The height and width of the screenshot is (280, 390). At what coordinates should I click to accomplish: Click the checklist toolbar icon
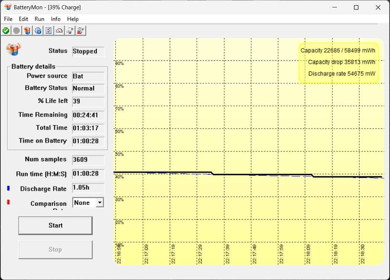(x=49, y=31)
